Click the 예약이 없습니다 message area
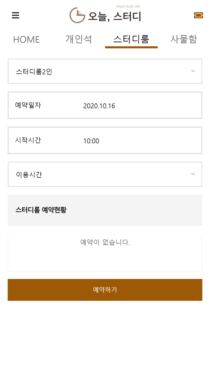 point(105,242)
